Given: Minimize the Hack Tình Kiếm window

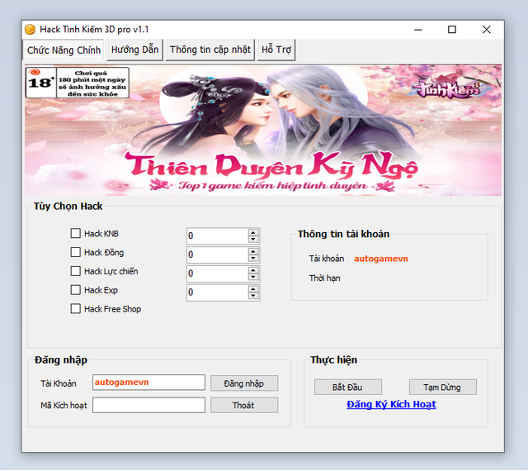Looking at the screenshot, I should click(x=418, y=30).
